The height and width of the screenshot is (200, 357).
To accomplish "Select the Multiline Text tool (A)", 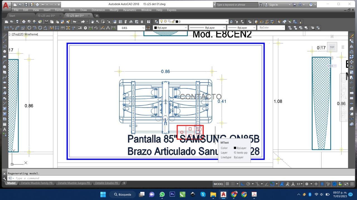I will pyautogui.click(x=4, y=129).
